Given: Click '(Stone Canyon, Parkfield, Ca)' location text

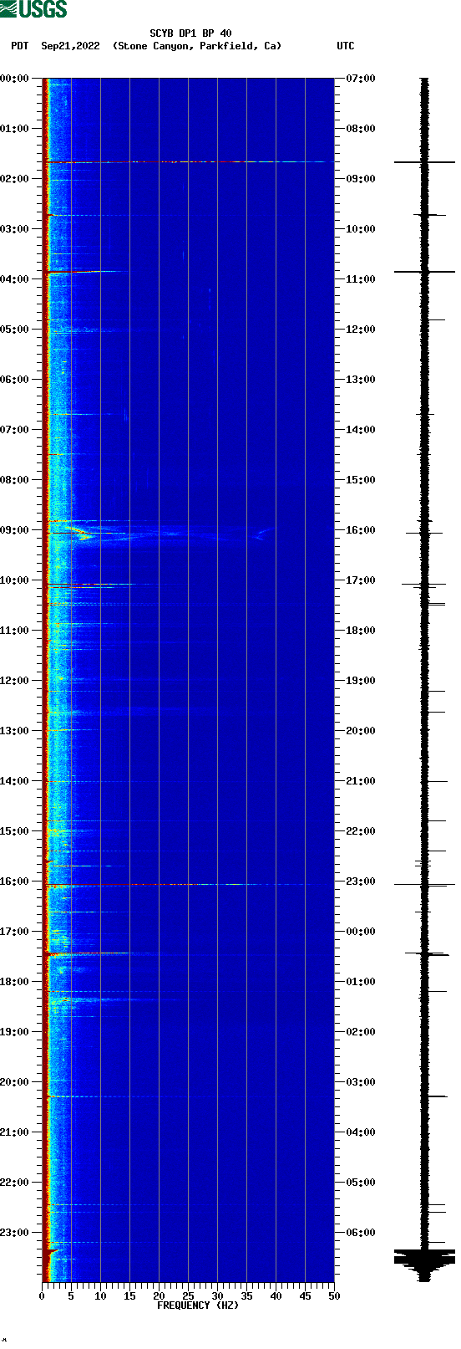Looking at the screenshot, I should pyautogui.click(x=197, y=46).
